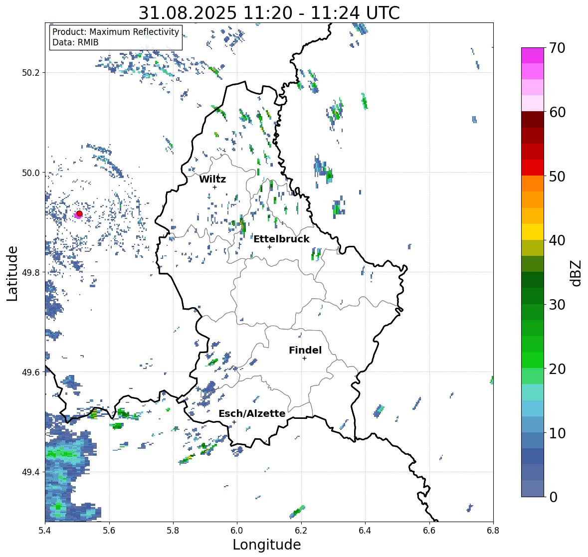Click the yellow colorbar swatch above 40

tap(533, 232)
